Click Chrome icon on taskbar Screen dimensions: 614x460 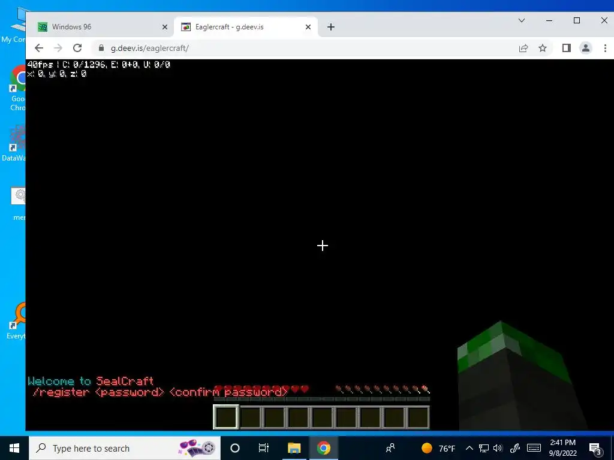point(324,448)
